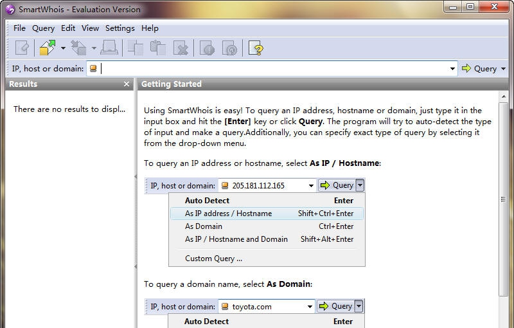The width and height of the screenshot is (514, 328).
Task: Click the query info toolbar icon
Action: [x=207, y=48]
